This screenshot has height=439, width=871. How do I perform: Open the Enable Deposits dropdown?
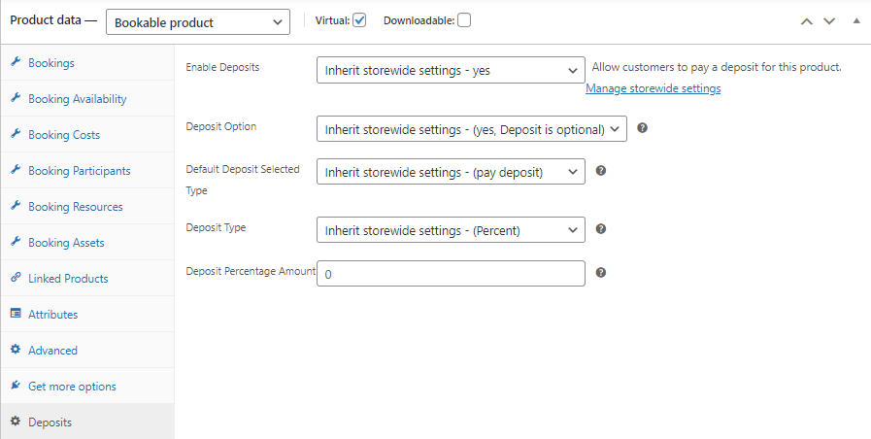click(x=451, y=71)
